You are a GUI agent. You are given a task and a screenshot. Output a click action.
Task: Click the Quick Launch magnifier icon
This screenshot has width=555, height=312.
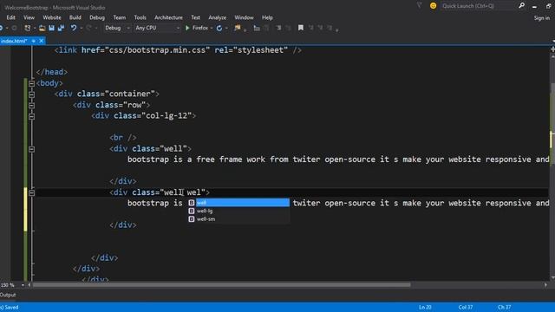(521, 6)
